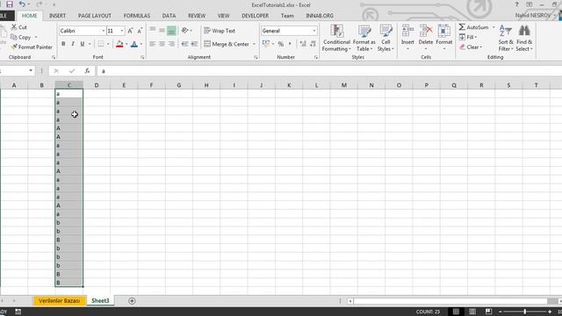Open Sort & Filter options
This screenshot has width=562, height=316.
click(506, 38)
